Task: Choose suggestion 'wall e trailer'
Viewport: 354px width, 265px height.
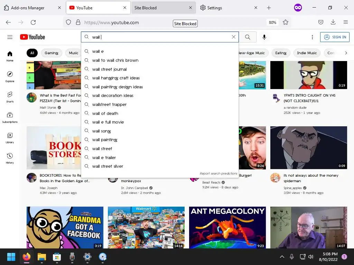Action: pyautogui.click(x=160, y=157)
